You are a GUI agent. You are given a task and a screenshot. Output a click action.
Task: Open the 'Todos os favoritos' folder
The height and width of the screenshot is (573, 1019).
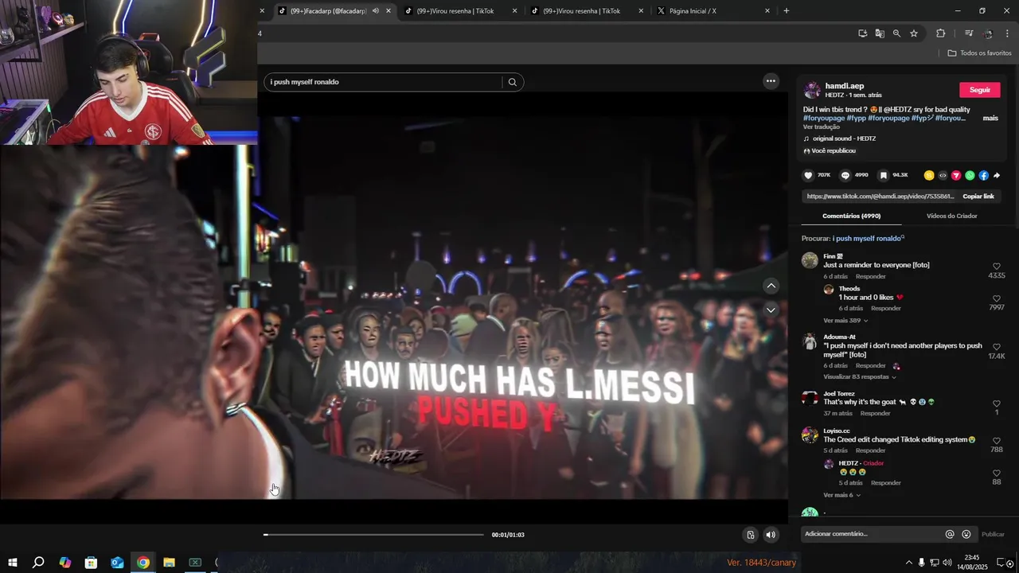[x=980, y=53]
